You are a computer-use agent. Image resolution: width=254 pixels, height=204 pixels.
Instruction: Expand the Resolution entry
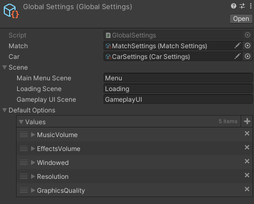[33, 176]
